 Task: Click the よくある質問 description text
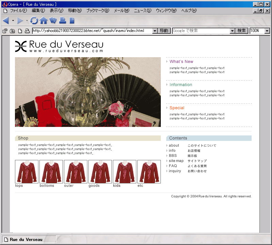pos(197,166)
